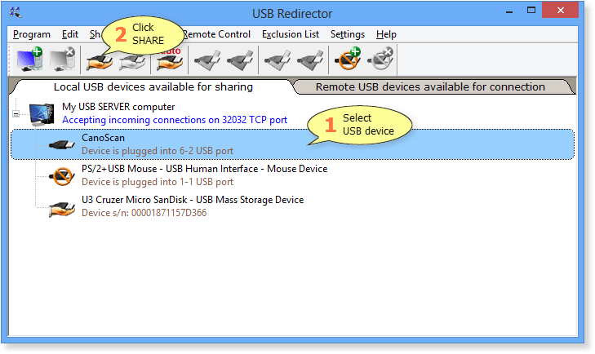The image size is (595, 354).
Task: Click 'Device is plugged into 1-1 USB port'
Action: tap(157, 182)
